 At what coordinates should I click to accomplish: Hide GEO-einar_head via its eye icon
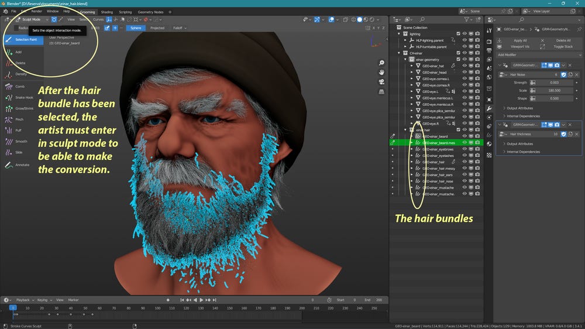pos(464,72)
